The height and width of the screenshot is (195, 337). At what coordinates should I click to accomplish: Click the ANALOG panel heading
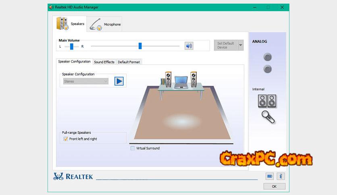click(260, 41)
